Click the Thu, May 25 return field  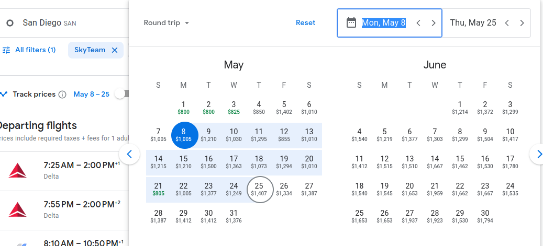[473, 23]
